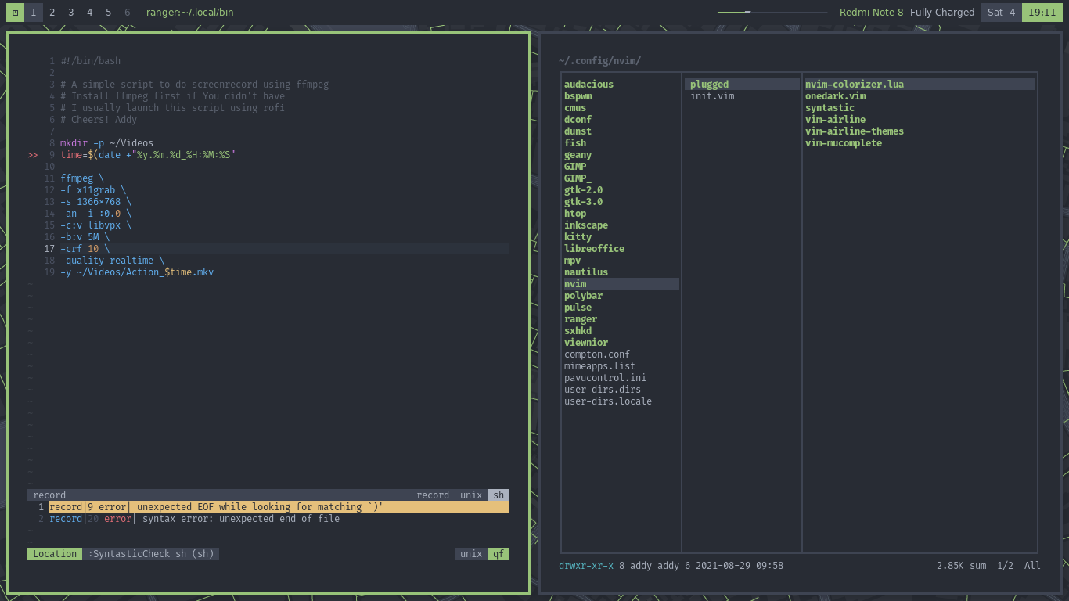Select init.vim file in ranger
This screenshot has height=601, width=1069.
click(712, 96)
